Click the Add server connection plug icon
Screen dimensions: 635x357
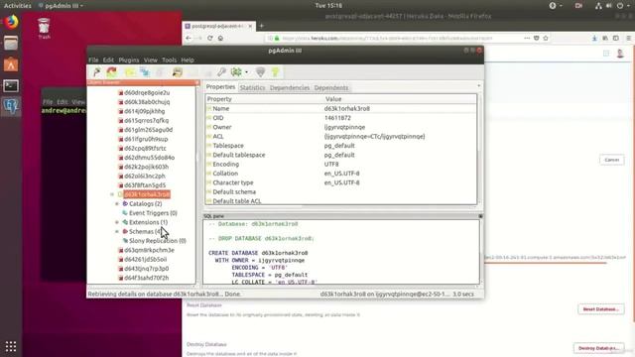(x=96, y=72)
